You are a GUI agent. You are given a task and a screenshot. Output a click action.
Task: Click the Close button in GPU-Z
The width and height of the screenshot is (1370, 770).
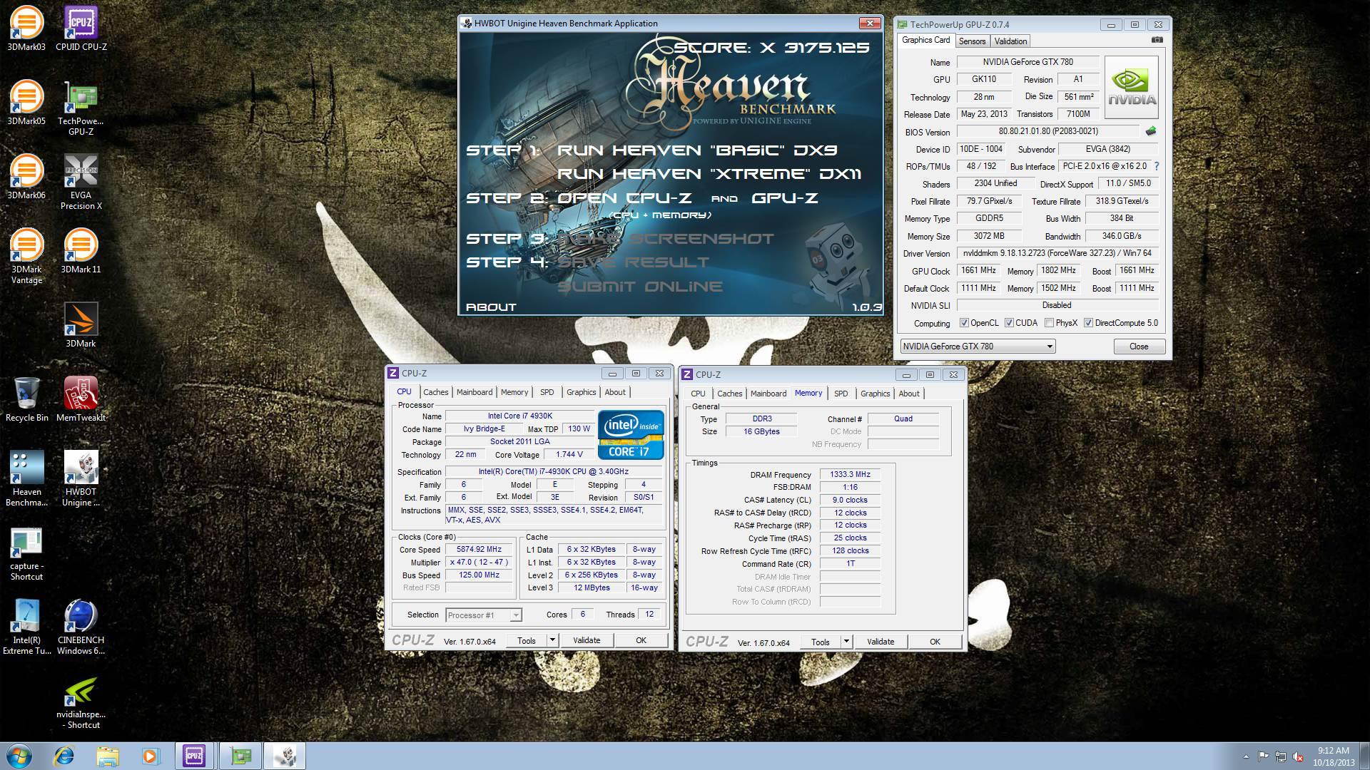tap(1139, 346)
